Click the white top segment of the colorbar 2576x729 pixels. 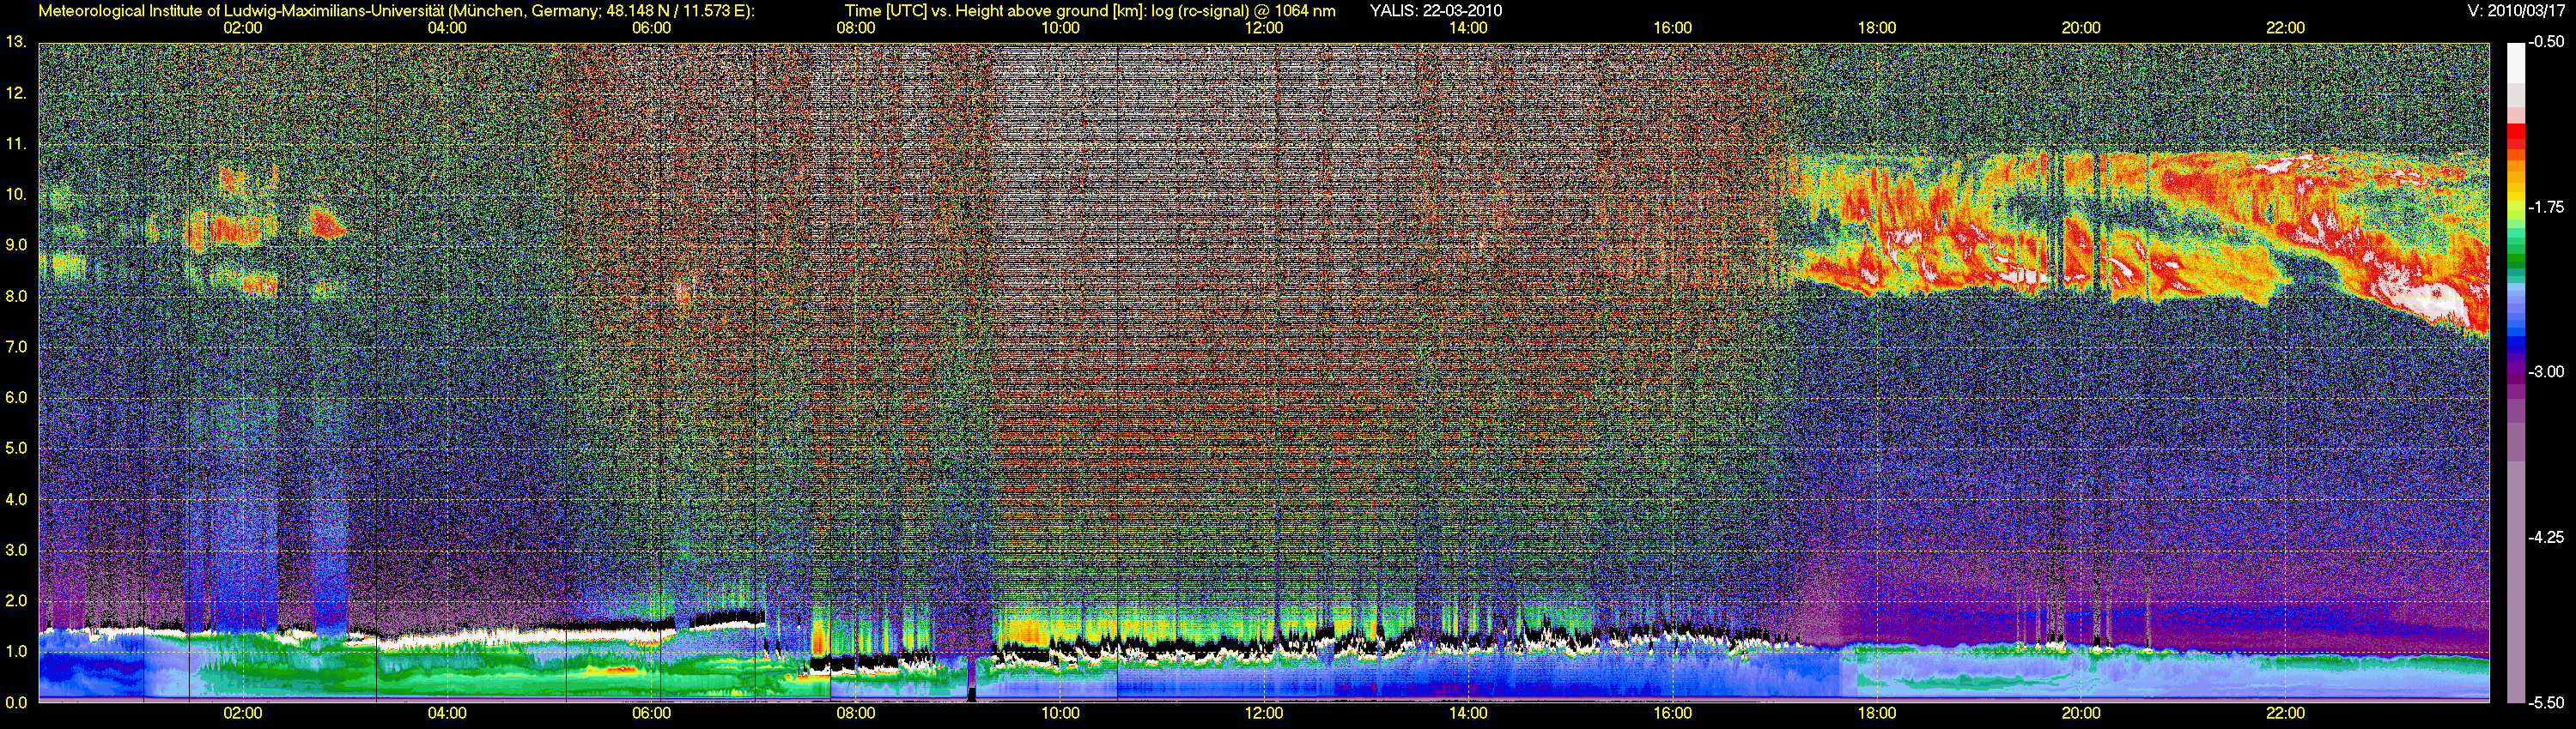[x=2514, y=62]
